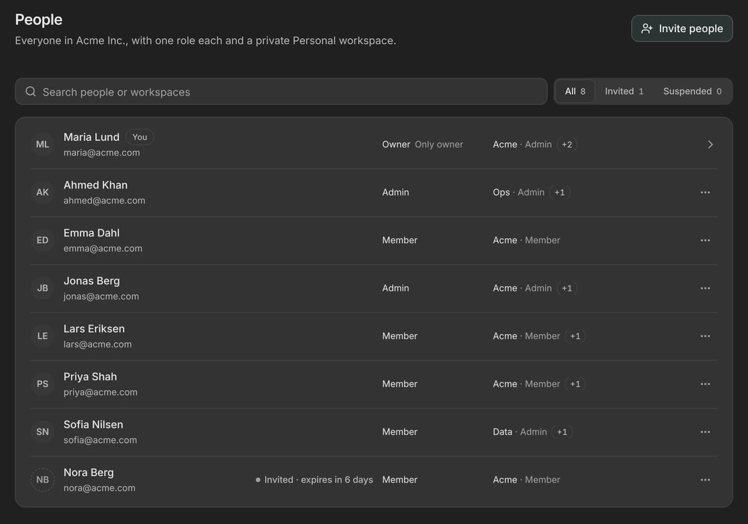Click the email priya@acme.com
This screenshot has width=748, height=524.
pos(101,392)
